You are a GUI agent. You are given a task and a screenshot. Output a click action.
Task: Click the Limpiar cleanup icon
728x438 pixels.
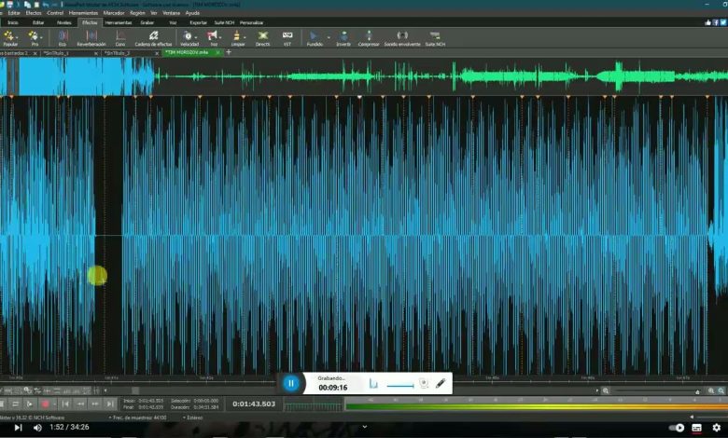[238, 37]
